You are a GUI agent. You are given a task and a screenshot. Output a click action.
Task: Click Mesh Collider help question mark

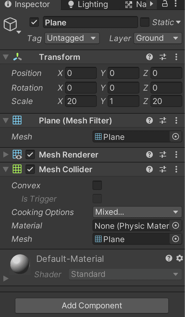coord(149,169)
